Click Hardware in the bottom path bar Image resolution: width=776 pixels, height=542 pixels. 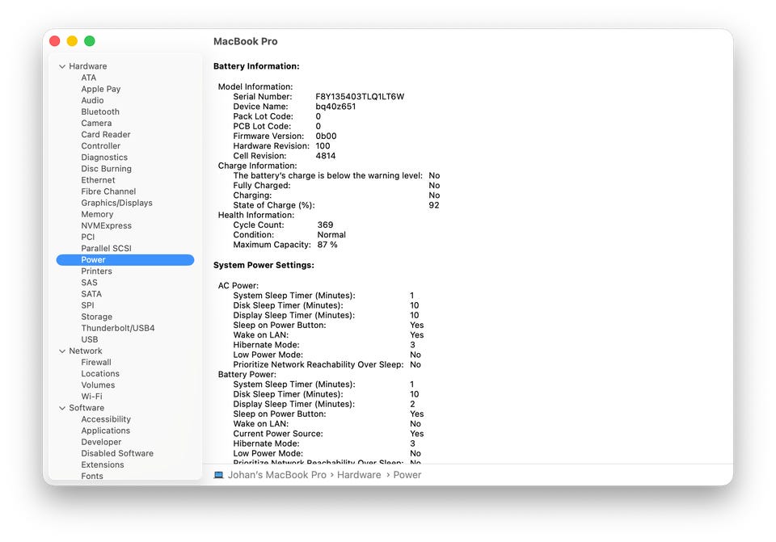click(x=359, y=475)
